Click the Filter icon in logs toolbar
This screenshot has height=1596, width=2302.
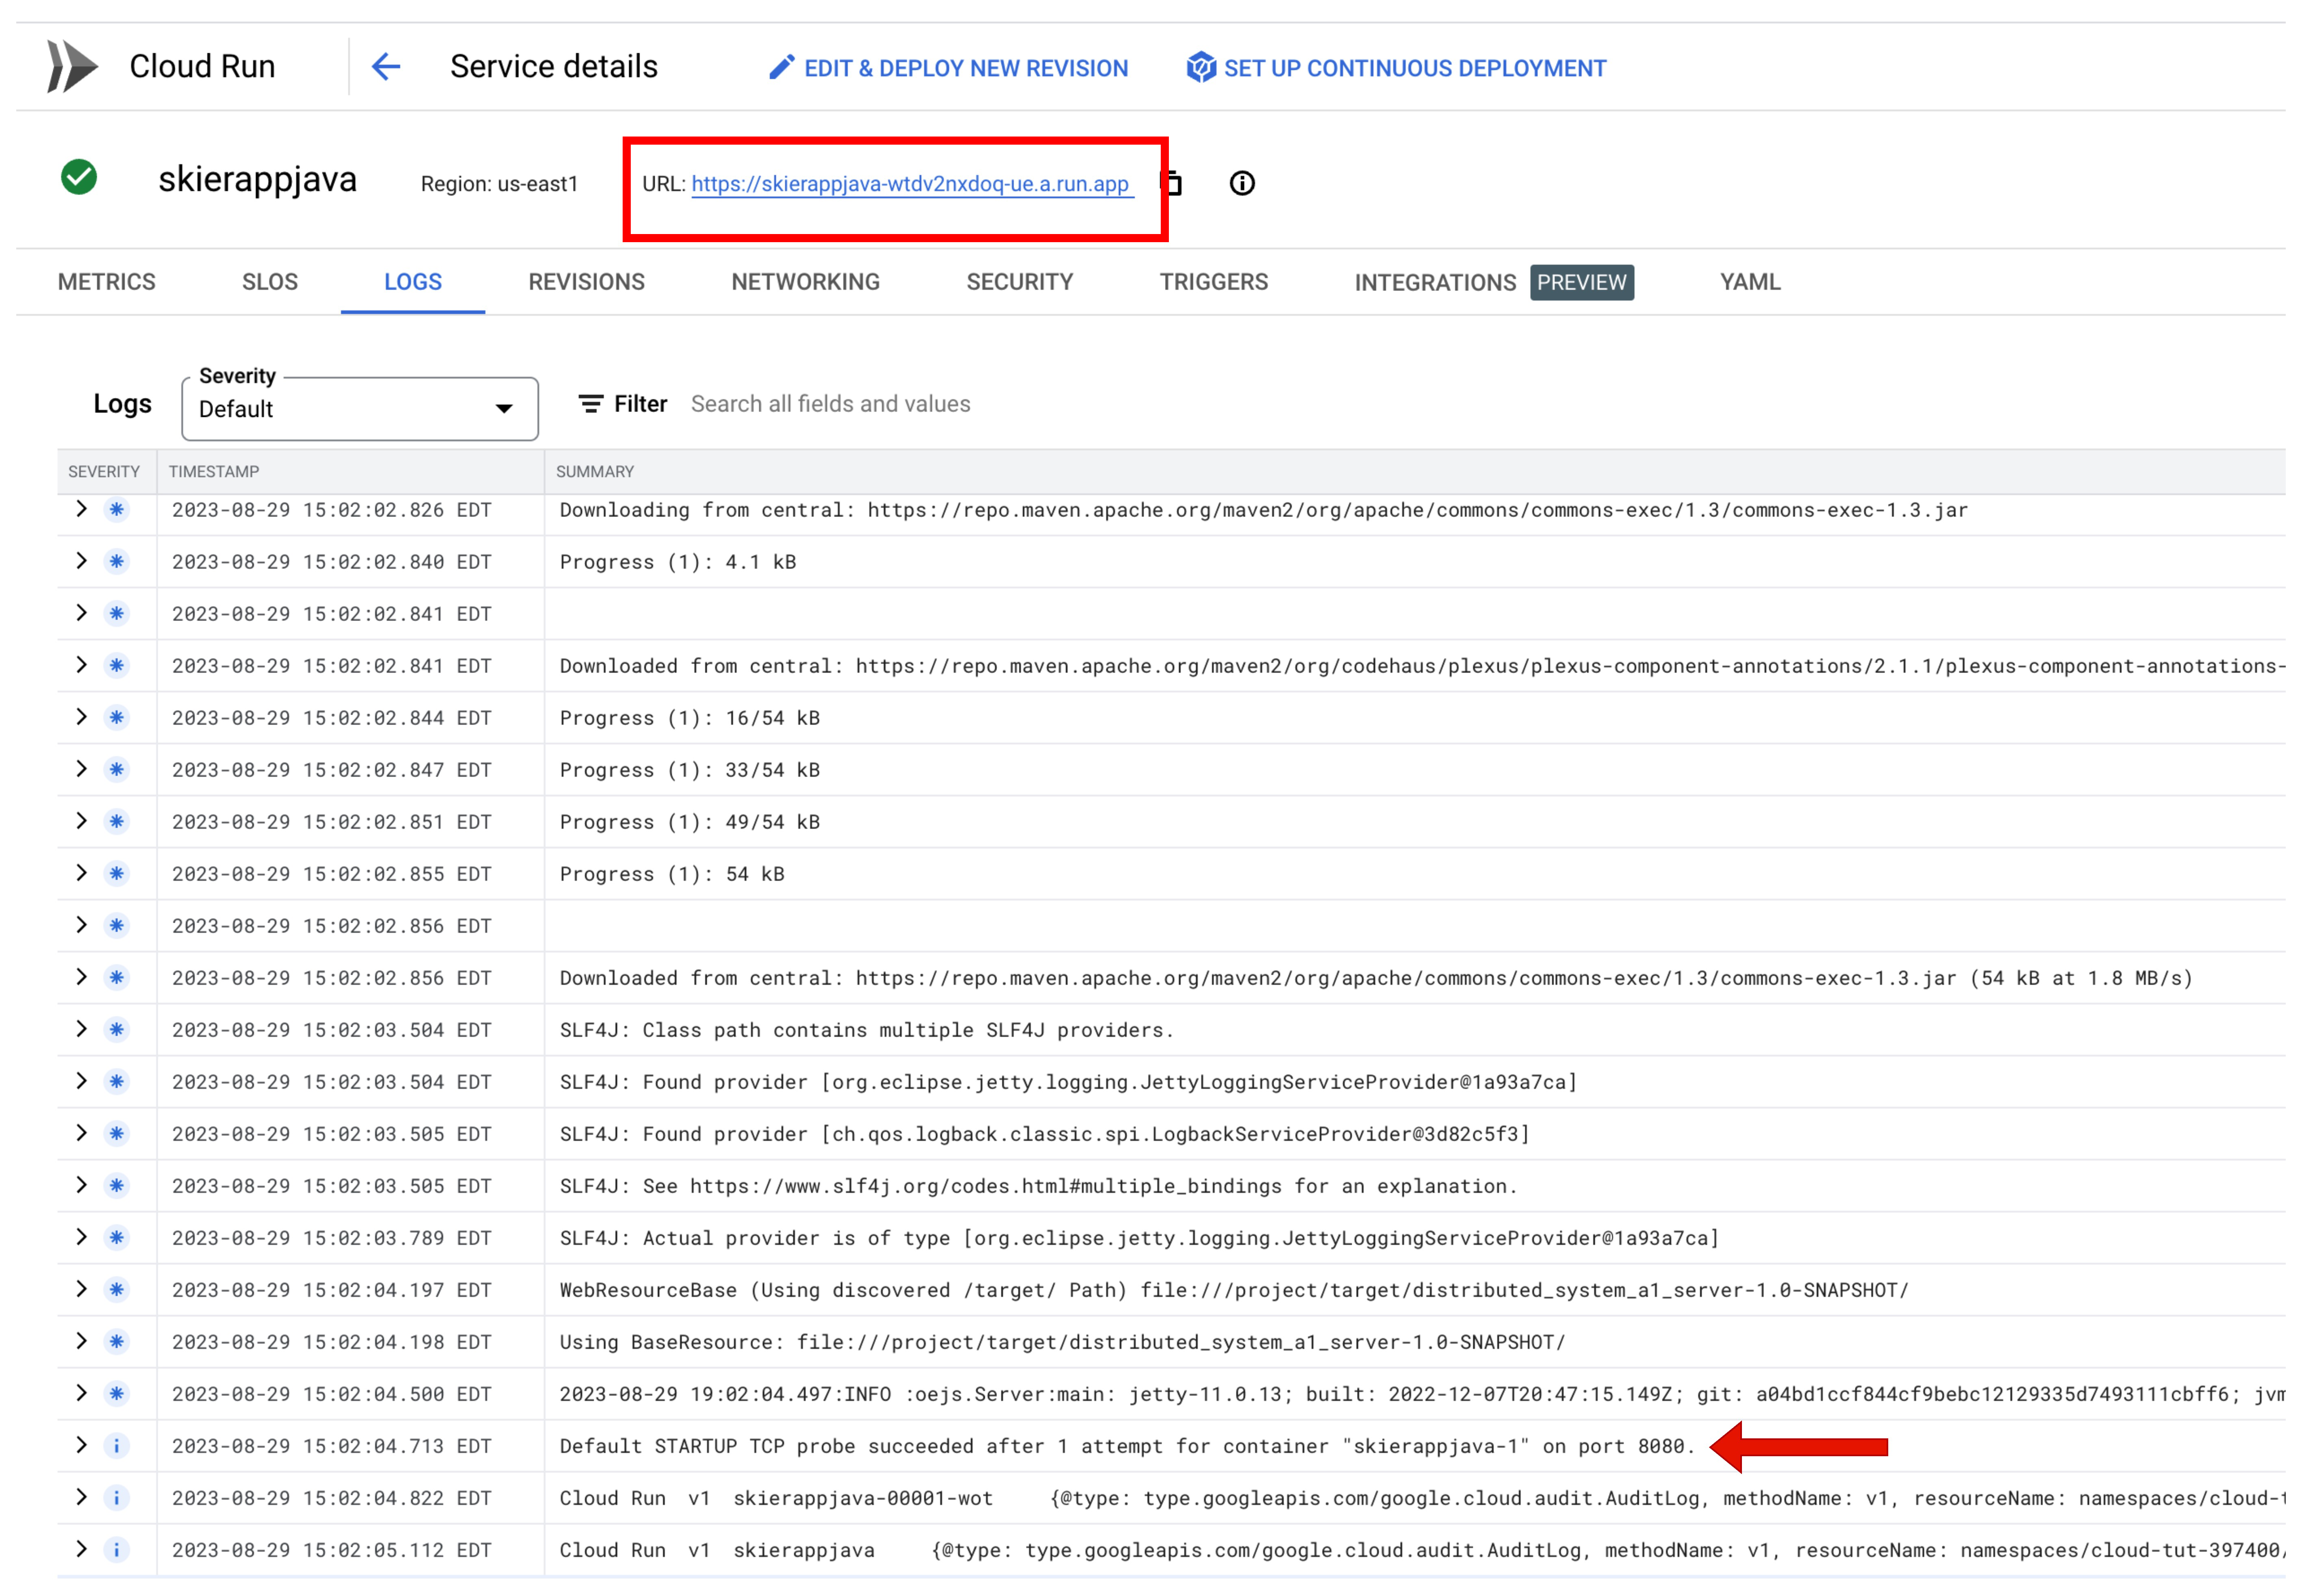pos(590,404)
